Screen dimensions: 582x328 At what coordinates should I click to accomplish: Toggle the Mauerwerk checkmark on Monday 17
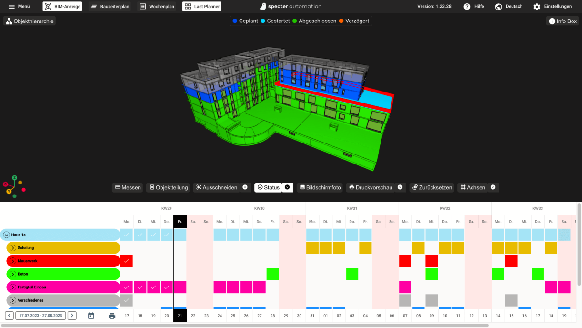coord(127,261)
